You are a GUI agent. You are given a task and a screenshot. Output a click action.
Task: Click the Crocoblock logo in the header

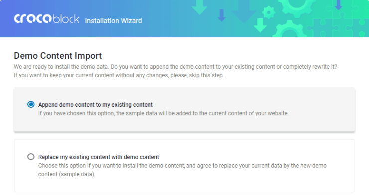pos(46,19)
